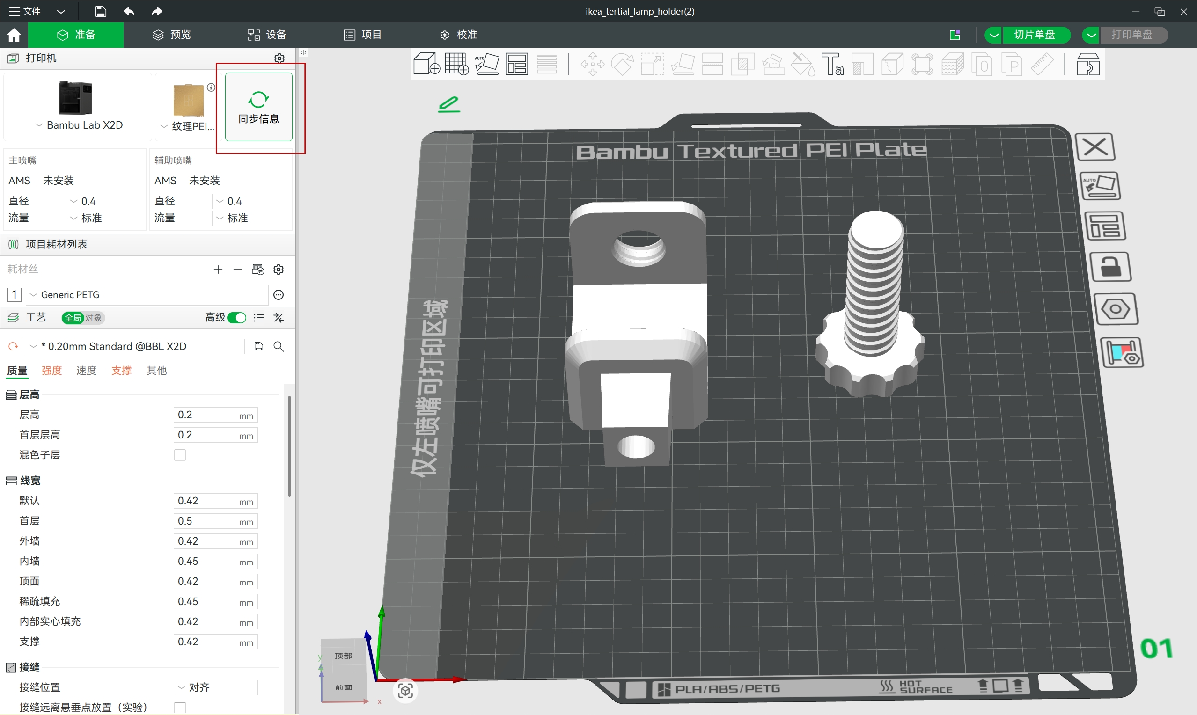Open the auxiliary nozzle diameter dropdown
This screenshot has width=1197, height=715.
(x=249, y=201)
